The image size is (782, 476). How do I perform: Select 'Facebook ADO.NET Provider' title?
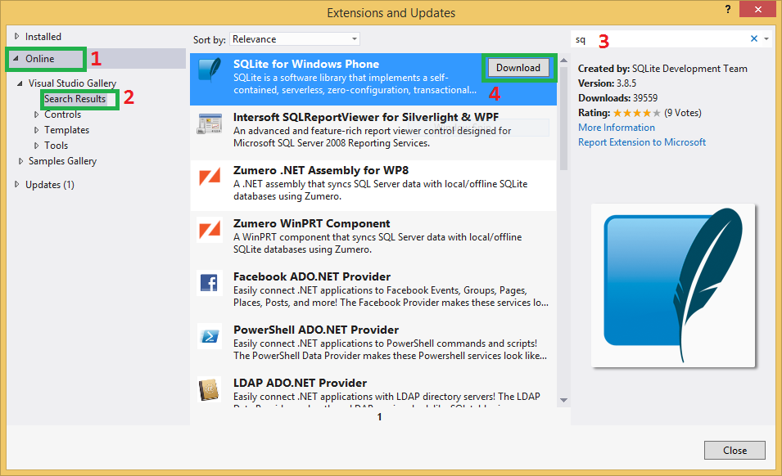312,276
